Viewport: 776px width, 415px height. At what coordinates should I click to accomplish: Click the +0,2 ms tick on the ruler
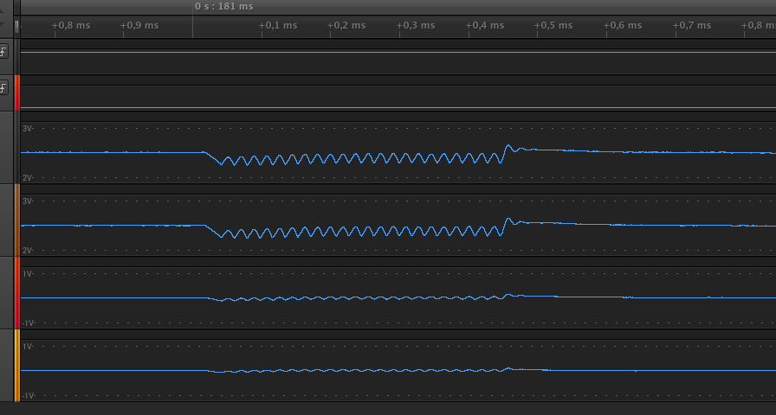tap(346, 26)
